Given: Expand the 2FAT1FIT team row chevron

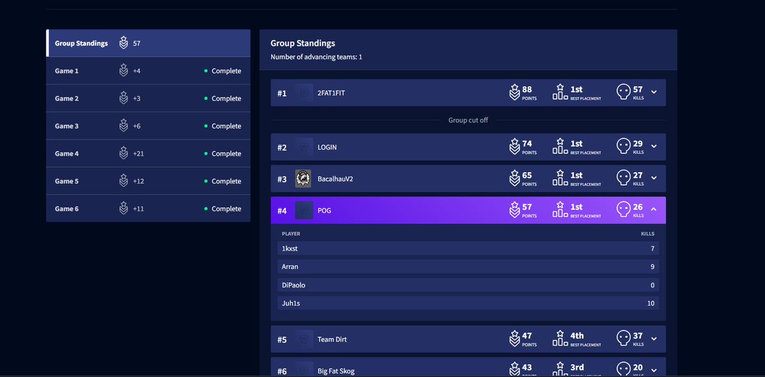Looking at the screenshot, I should pyautogui.click(x=653, y=93).
